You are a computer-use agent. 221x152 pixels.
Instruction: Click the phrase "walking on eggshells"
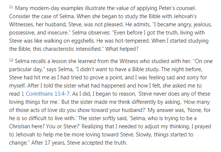click(69, 41)
